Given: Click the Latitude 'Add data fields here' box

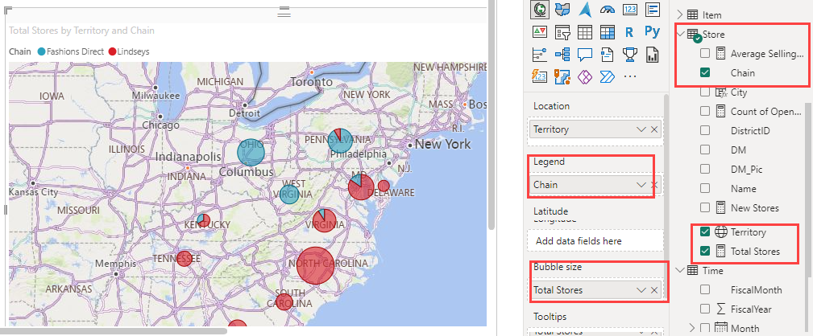Looking at the screenshot, I should click(595, 240).
